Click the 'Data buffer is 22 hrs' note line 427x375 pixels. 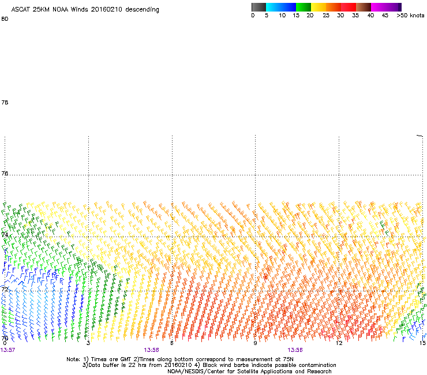(209, 365)
